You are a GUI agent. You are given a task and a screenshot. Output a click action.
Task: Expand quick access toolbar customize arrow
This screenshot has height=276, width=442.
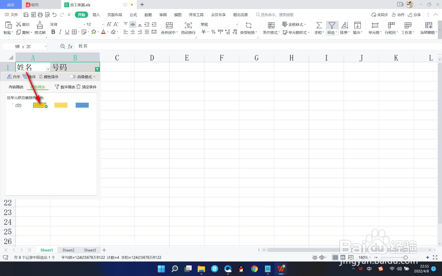click(69, 15)
